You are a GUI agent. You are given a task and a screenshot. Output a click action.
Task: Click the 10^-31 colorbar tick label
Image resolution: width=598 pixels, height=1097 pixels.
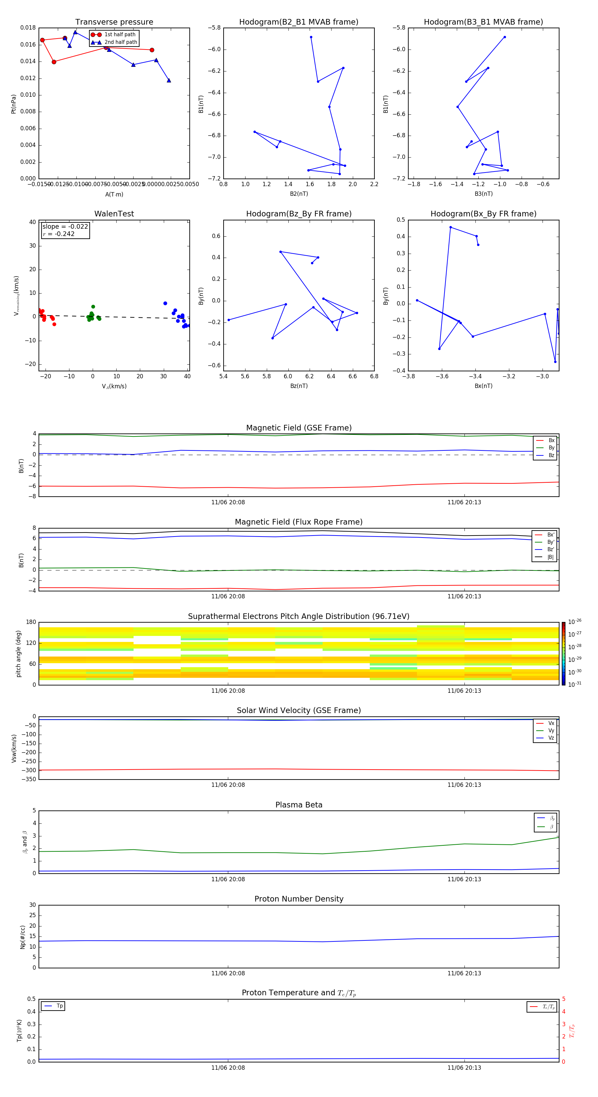point(575,684)
